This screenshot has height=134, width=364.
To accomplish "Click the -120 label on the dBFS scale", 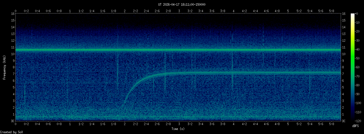I will pyautogui.click(x=359, y=121).
